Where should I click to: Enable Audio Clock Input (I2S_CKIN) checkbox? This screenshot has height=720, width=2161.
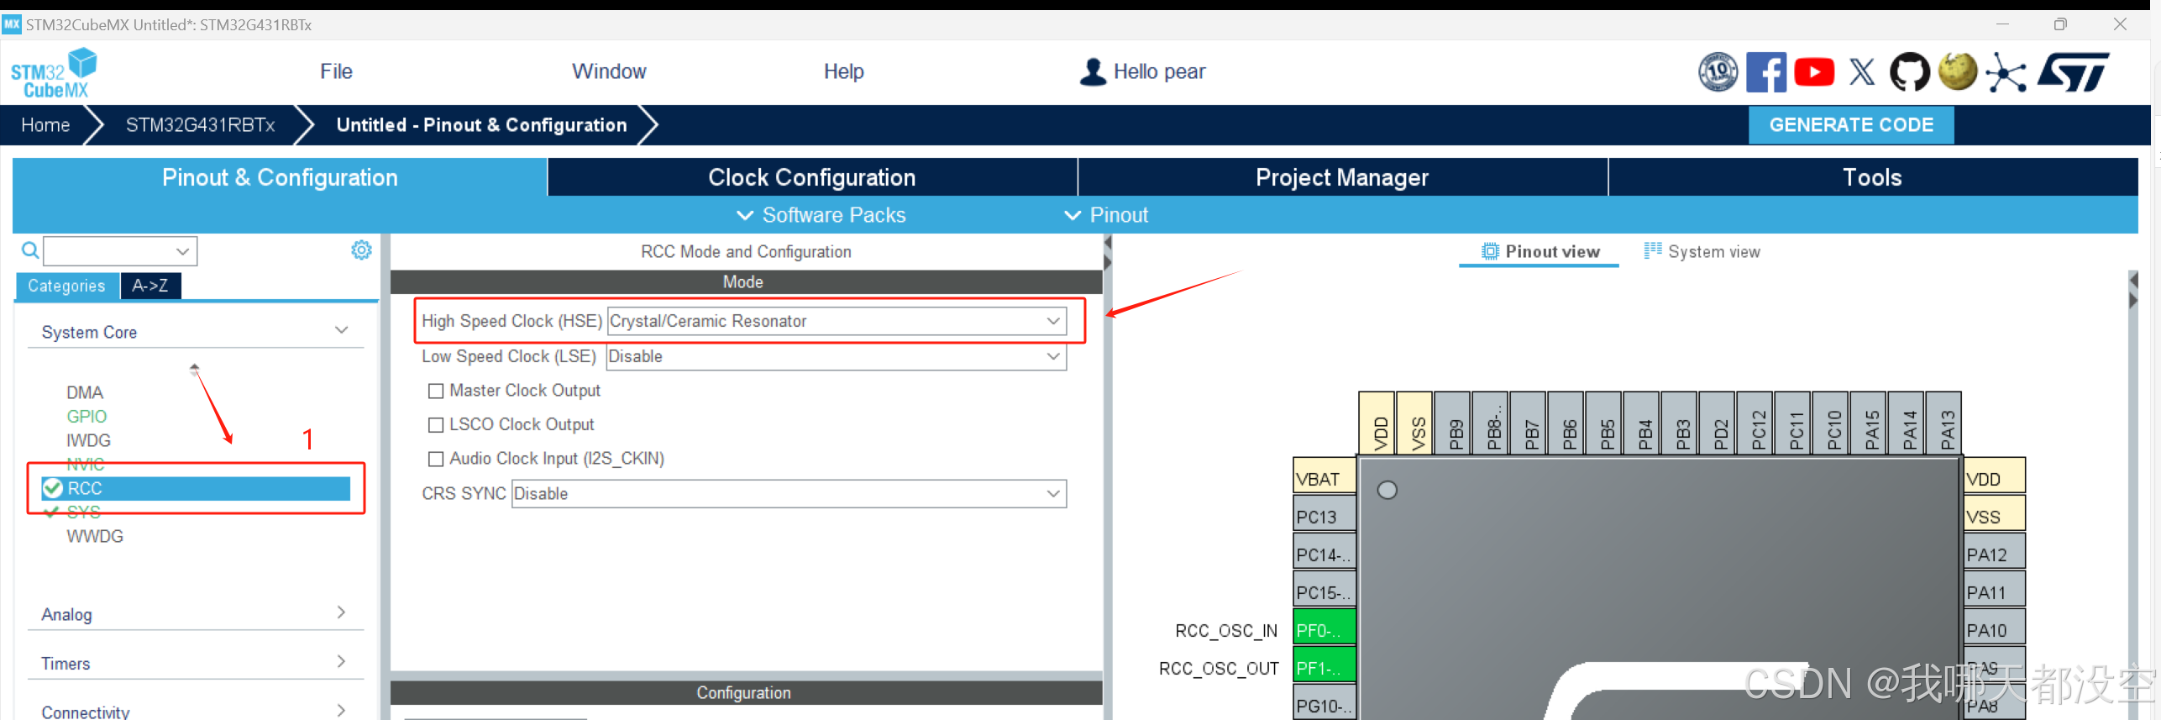pos(436,459)
